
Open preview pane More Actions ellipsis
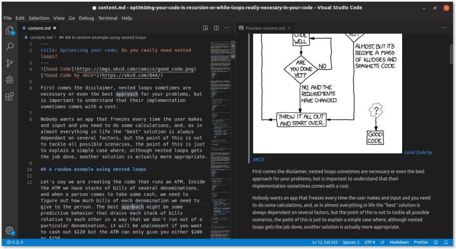point(445,28)
